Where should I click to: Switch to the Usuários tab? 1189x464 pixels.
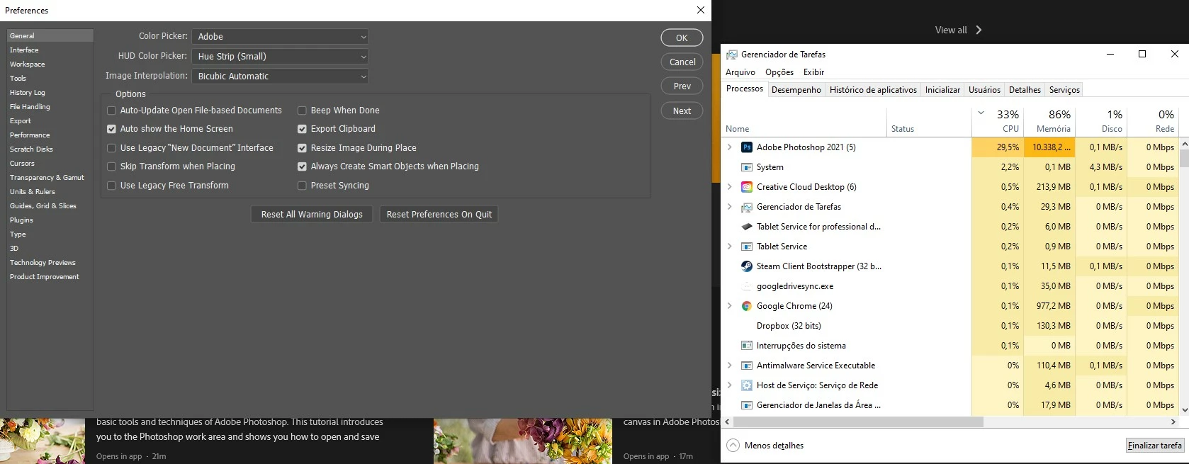(984, 90)
